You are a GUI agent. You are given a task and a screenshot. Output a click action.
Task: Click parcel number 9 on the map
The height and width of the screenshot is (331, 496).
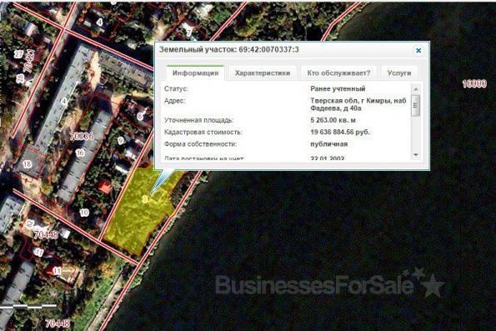pos(121,141)
